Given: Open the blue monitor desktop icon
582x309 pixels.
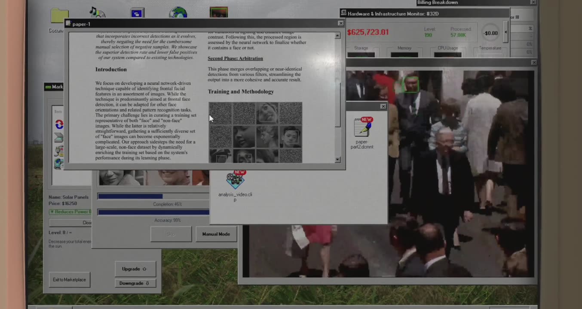Looking at the screenshot, I should pyautogui.click(x=137, y=13).
